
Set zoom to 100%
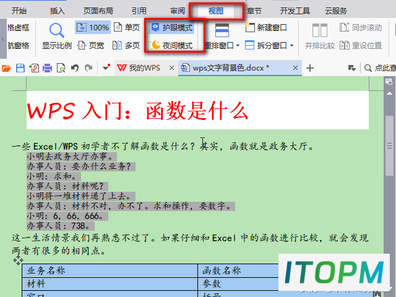coord(93,27)
